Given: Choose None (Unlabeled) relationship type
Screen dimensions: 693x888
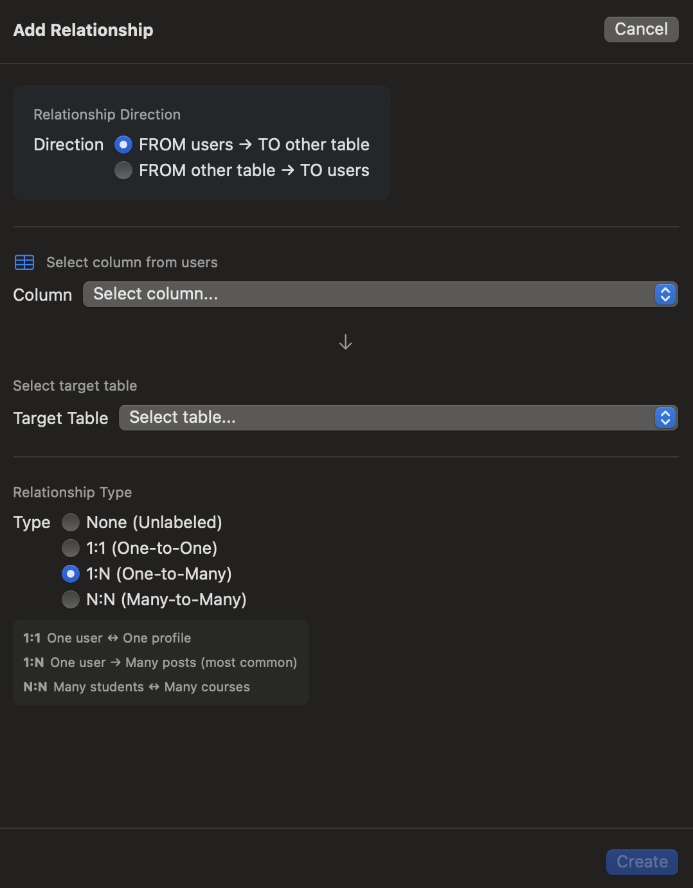Looking at the screenshot, I should [x=71, y=522].
